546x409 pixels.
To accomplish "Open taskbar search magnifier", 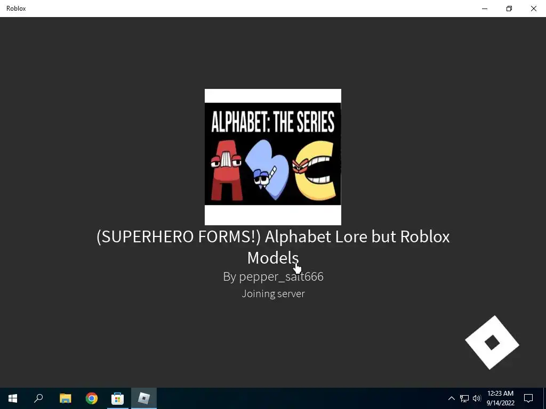I will click(38, 398).
